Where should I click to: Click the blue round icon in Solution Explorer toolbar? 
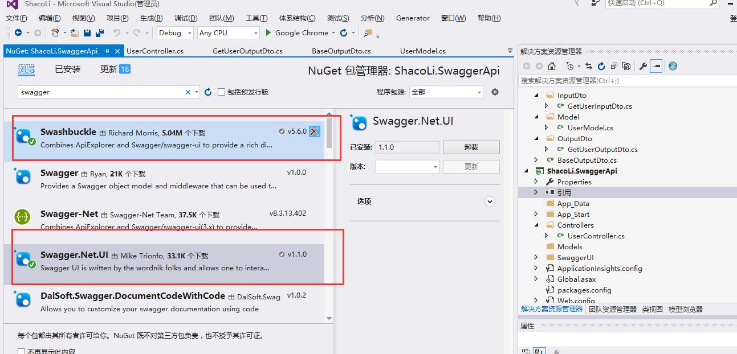(673, 66)
